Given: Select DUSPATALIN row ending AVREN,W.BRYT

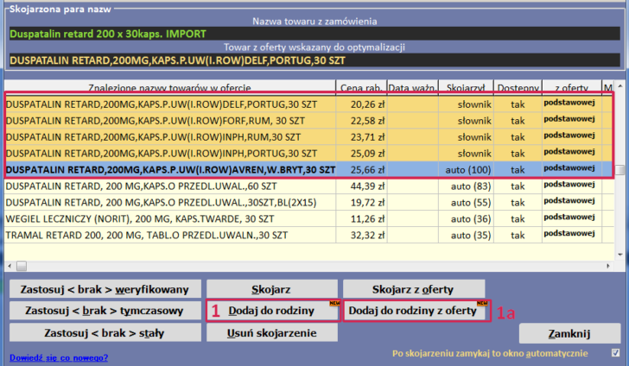Looking at the screenshot, I should (x=173, y=170).
